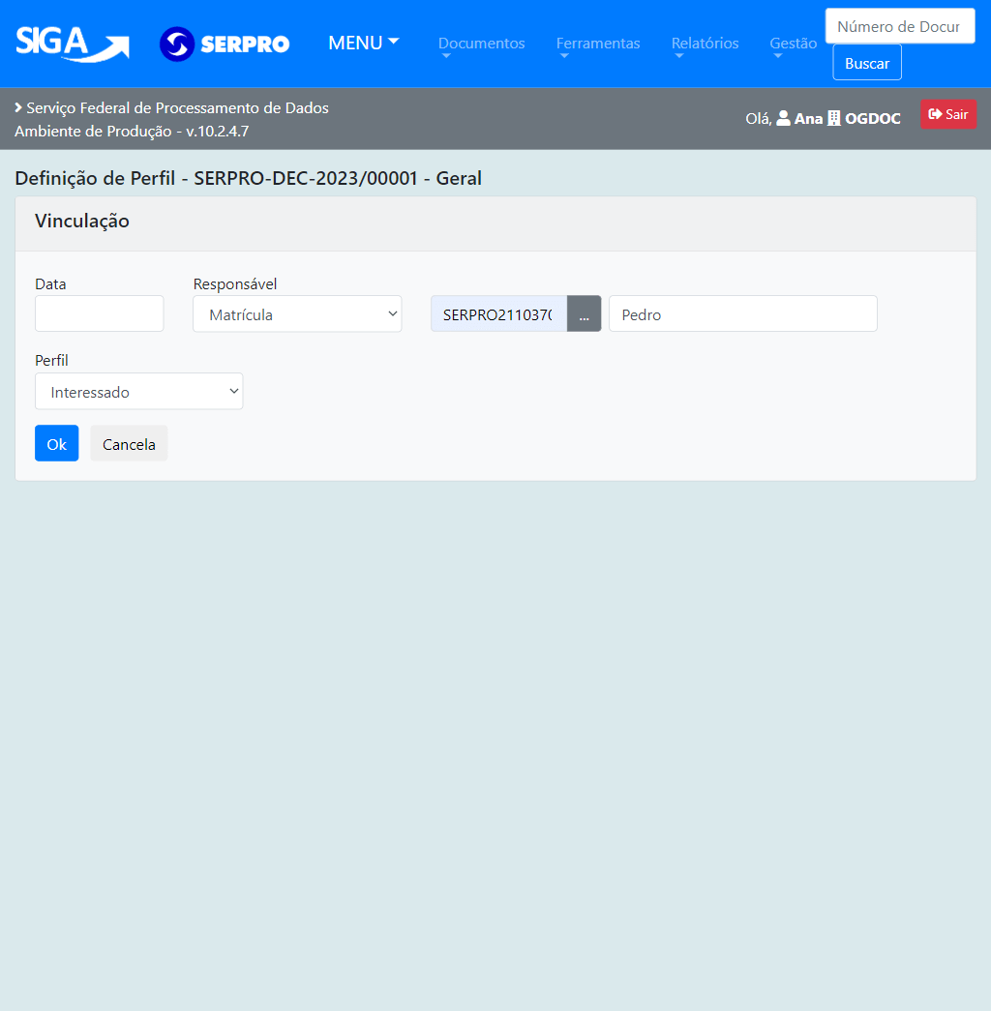Click the SERPRO211037 matrícula field

(498, 313)
